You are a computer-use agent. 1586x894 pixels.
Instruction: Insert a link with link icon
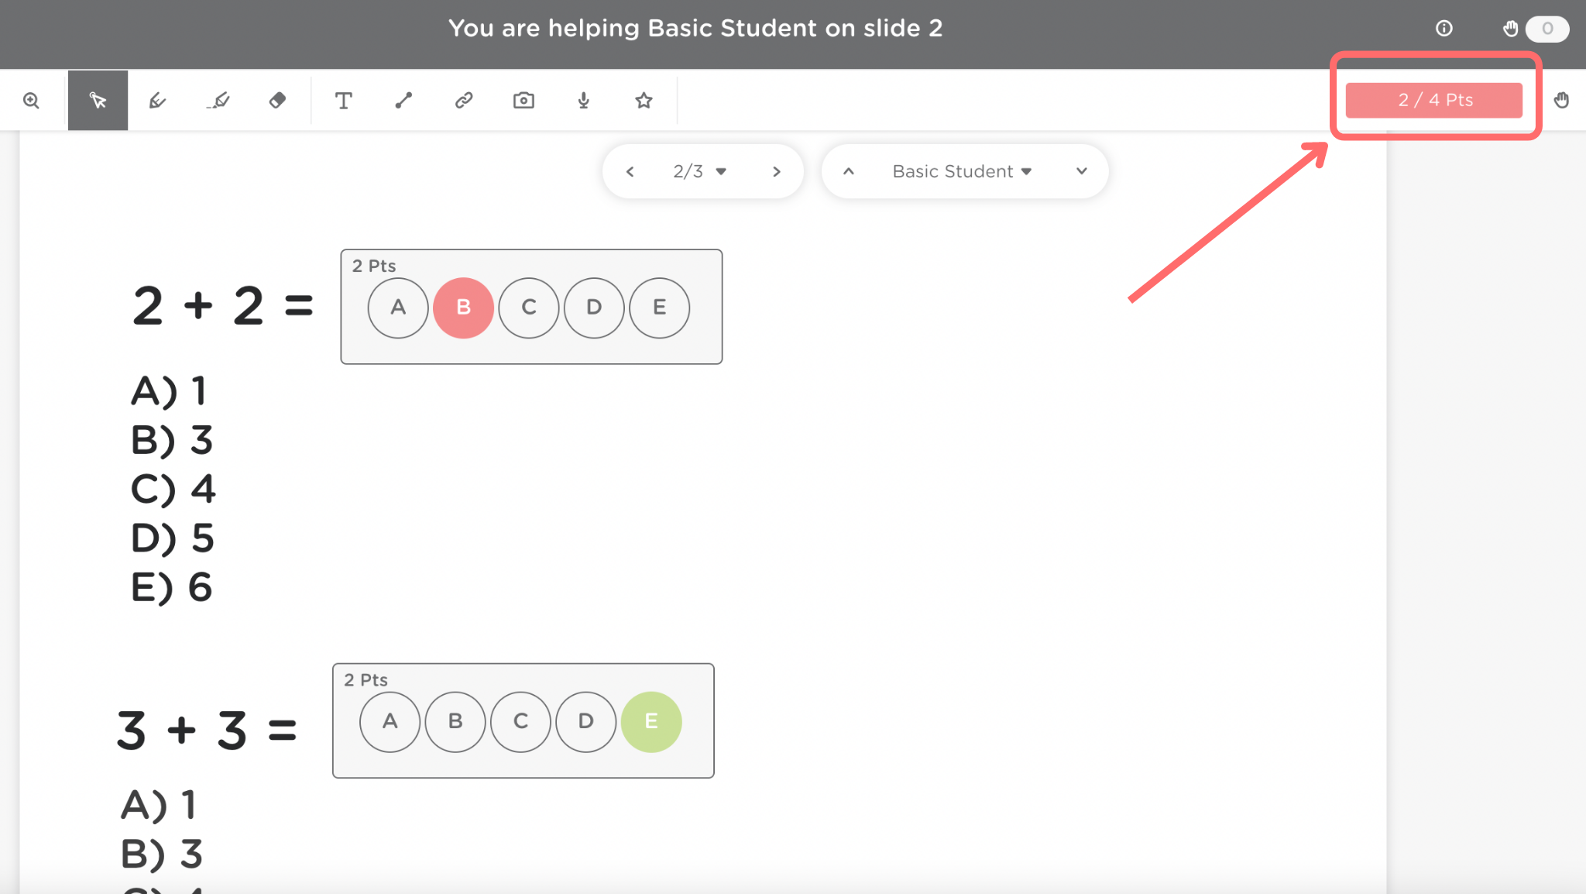pyautogui.click(x=463, y=101)
